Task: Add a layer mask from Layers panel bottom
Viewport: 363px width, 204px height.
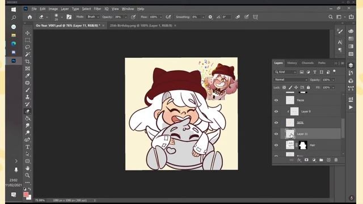Action: tap(306, 160)
